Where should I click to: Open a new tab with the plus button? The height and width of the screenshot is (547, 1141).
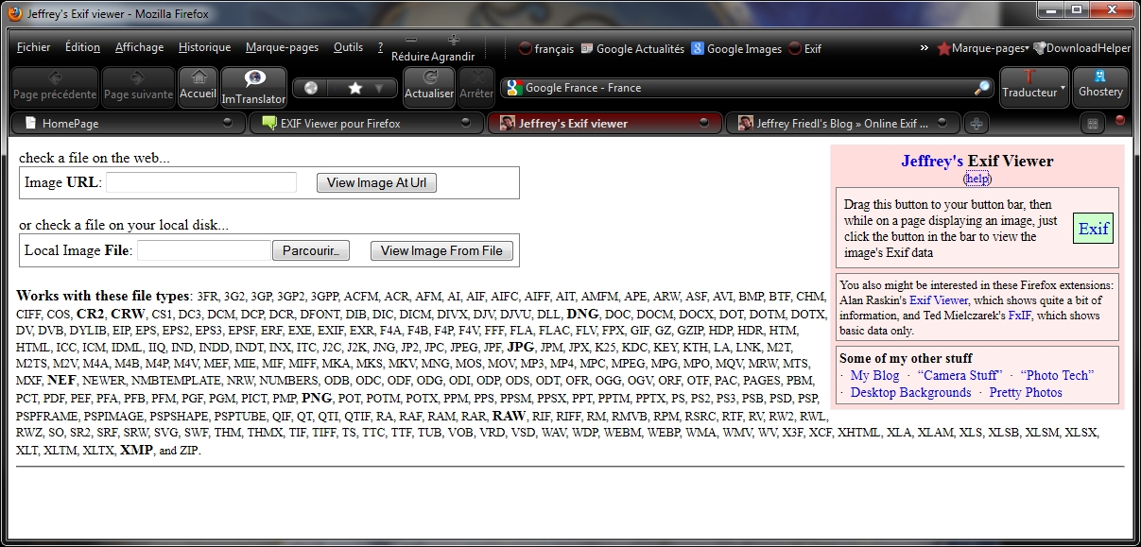977,123
